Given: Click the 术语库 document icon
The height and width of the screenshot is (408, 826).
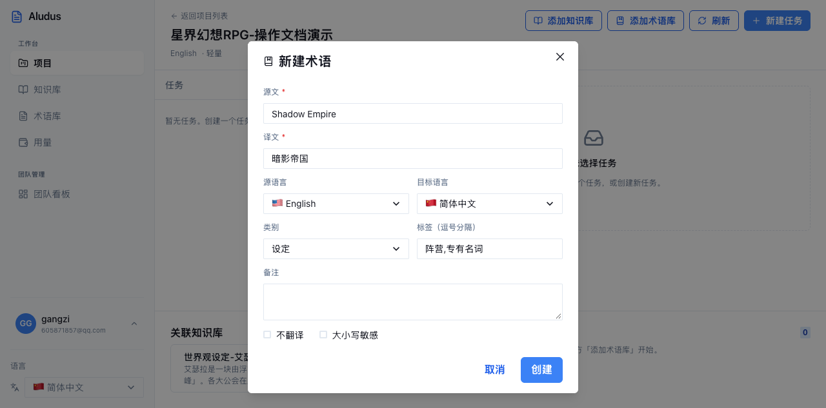Looking at the screenshot, I should point(23,116).
